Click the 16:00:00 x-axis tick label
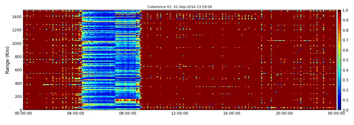Image resolution: width=354 pixels, height=125 pixels. tap(231, 114)
